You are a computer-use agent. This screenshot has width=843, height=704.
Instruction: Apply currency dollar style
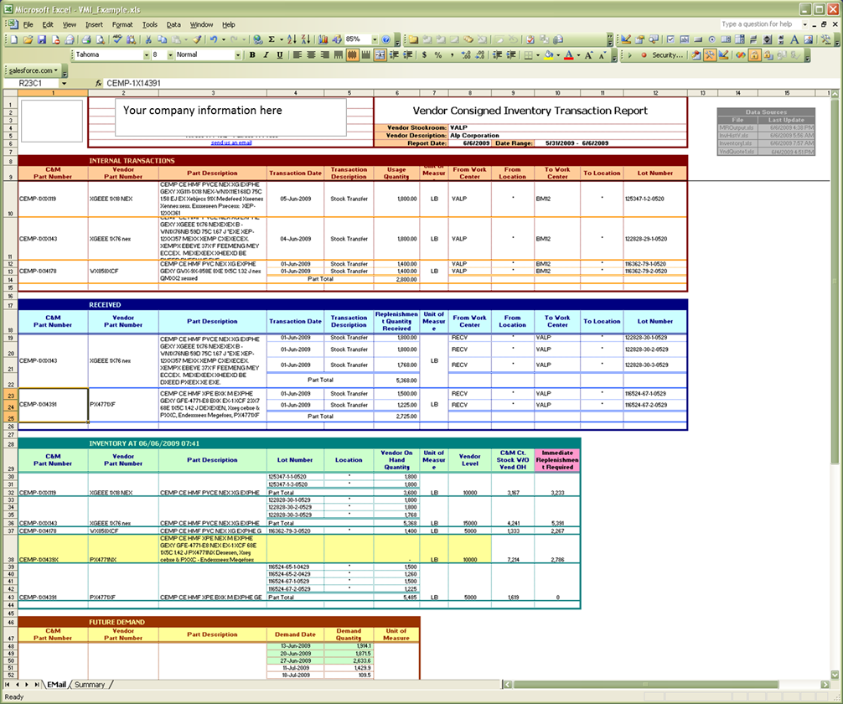coord(424,54)
